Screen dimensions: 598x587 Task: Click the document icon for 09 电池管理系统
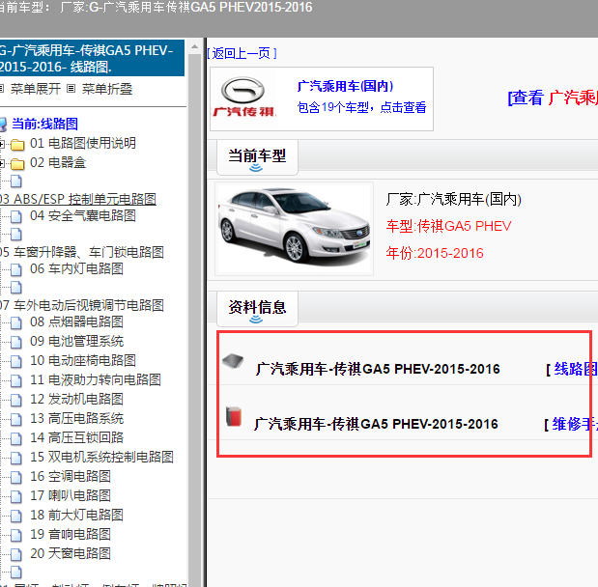[x=16, y=342]
